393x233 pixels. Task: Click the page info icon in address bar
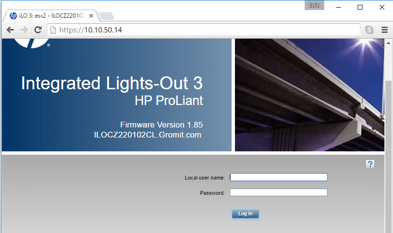(x=53, y=30)
